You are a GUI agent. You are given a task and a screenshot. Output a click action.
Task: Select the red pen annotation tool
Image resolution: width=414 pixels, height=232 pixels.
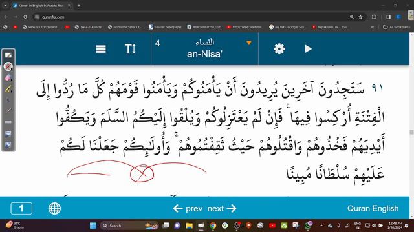pos(8,66)
